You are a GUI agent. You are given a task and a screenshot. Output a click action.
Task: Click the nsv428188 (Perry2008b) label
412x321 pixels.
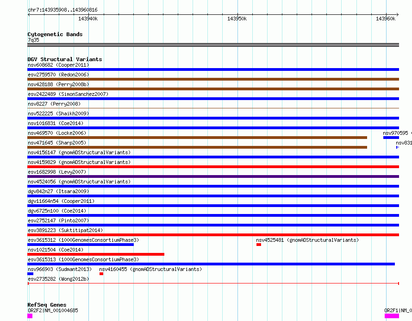(x=58, y=84)
